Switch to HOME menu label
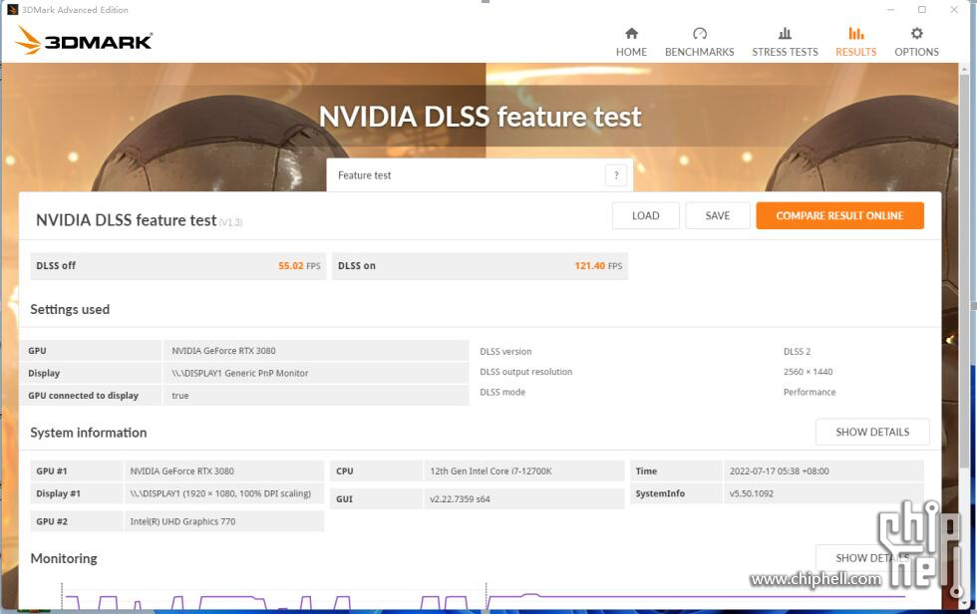This screenshot has width=977, height=614. pos(631,52)
